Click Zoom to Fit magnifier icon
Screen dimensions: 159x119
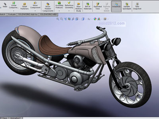[58, 19]
